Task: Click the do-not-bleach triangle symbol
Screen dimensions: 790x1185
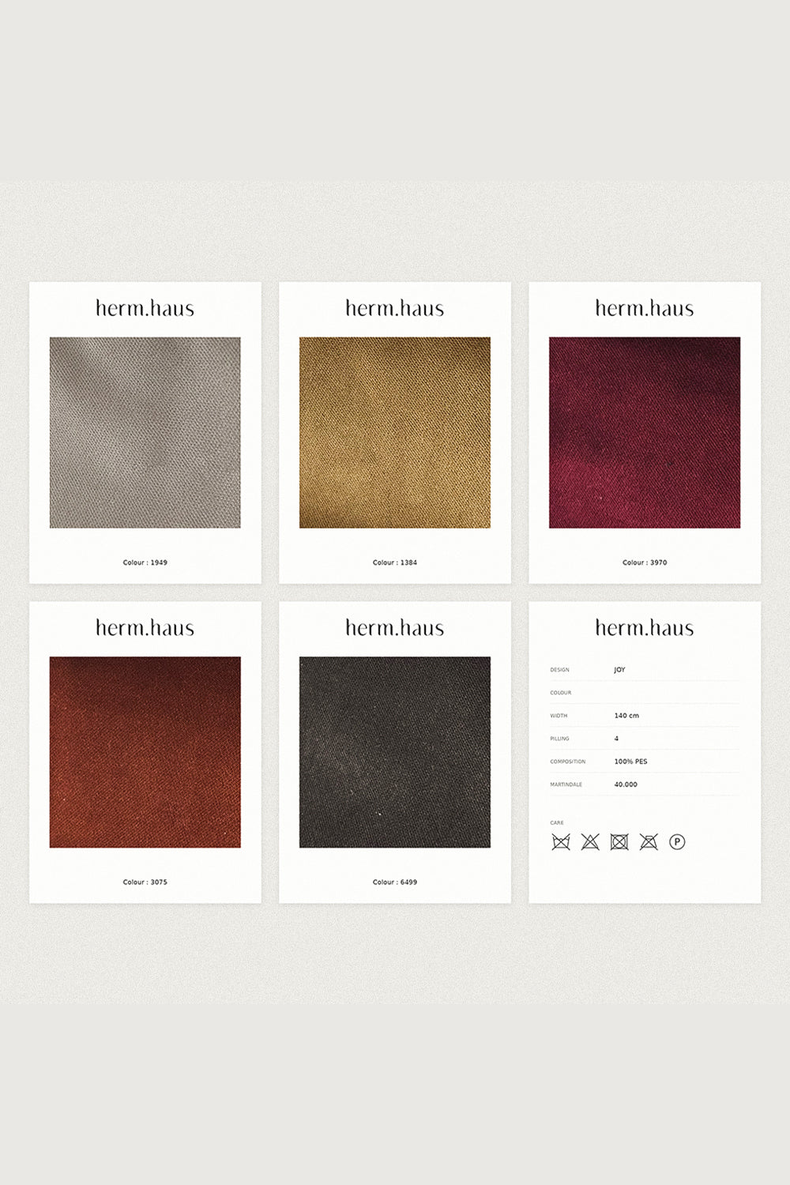Action: [x=590, y=842]
